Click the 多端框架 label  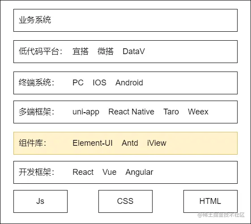click(x=36, y=112)
